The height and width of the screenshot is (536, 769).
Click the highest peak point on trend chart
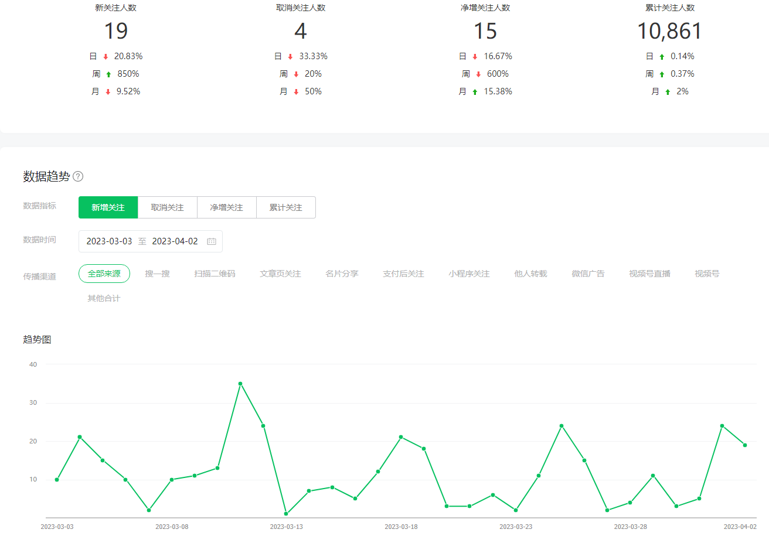click(240, 384)
